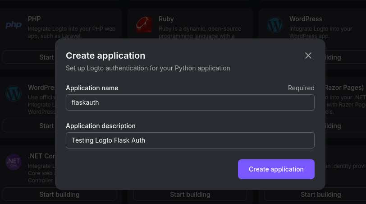Screen dimensions: 366x204
Task: Click the PHP logo icon
Action: click(x=14, y=25)
